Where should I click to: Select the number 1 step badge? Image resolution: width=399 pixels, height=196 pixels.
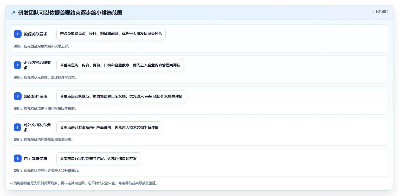pyautogui.click(x=18, y=34)
